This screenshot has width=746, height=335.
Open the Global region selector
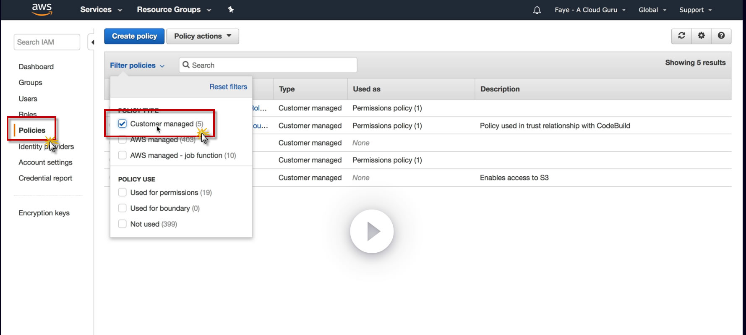[x=652, y=10]
